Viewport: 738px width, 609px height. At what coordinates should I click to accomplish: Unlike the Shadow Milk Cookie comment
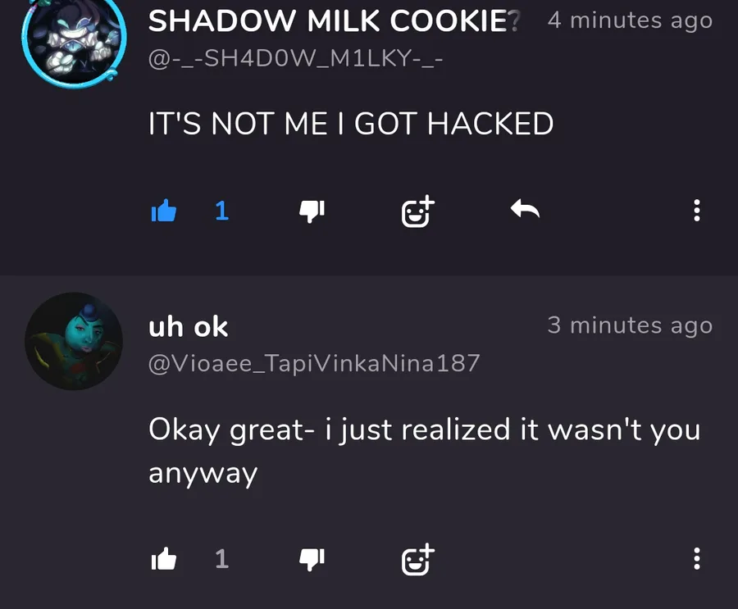[164, 211]
